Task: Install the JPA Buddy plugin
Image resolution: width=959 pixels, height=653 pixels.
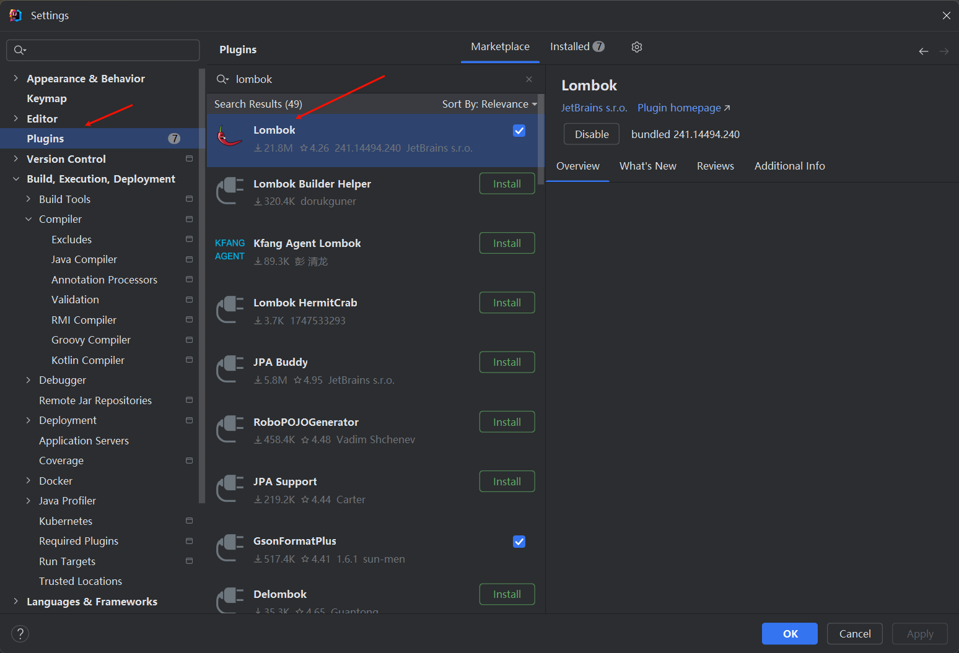Action: tap(507, 362)
